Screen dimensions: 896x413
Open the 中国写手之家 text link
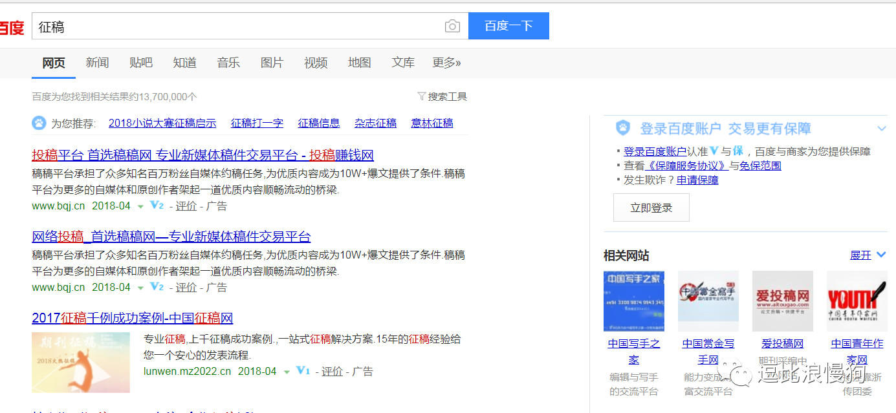coord(634,352)
